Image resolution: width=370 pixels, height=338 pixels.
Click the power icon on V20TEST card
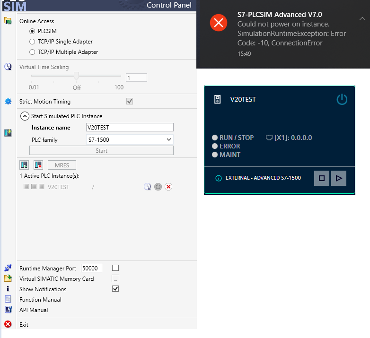point(342,99)
